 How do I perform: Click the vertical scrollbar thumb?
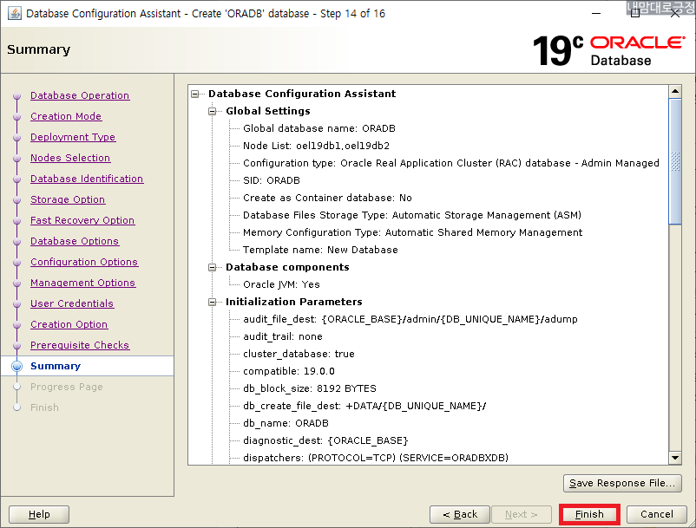pyautogui.click(x=675, y=161)
